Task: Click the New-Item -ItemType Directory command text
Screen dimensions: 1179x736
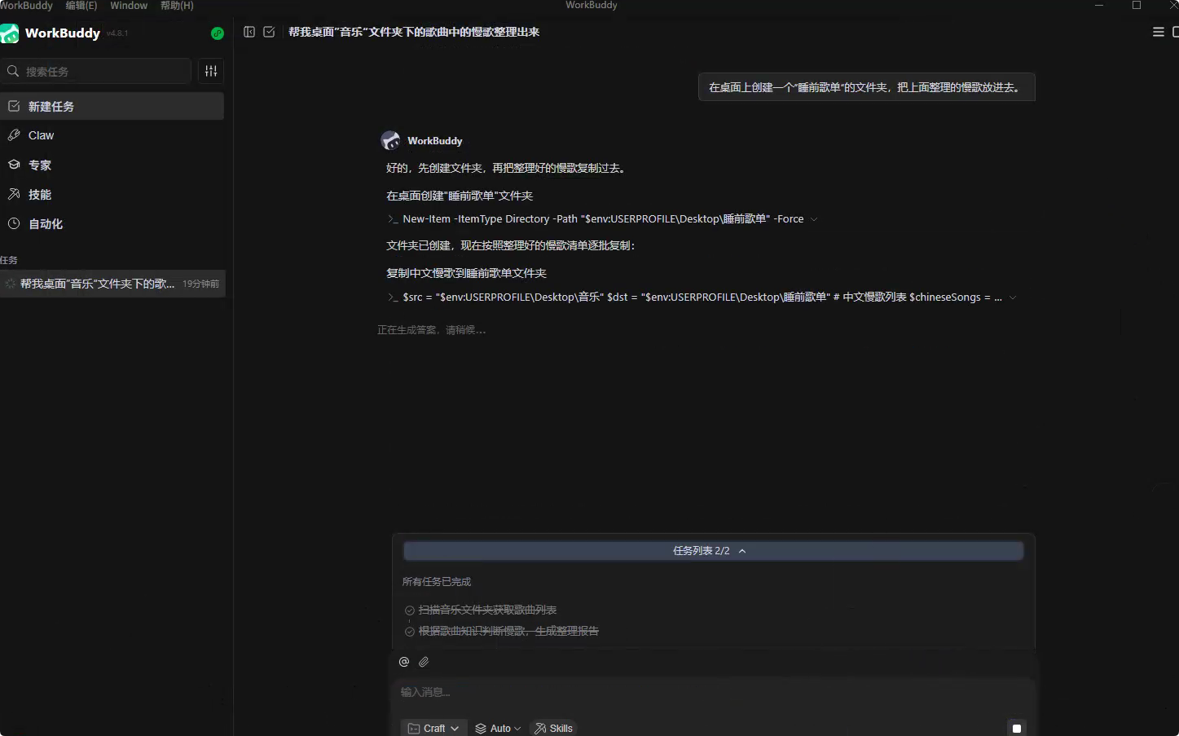Action: point(603,218)
